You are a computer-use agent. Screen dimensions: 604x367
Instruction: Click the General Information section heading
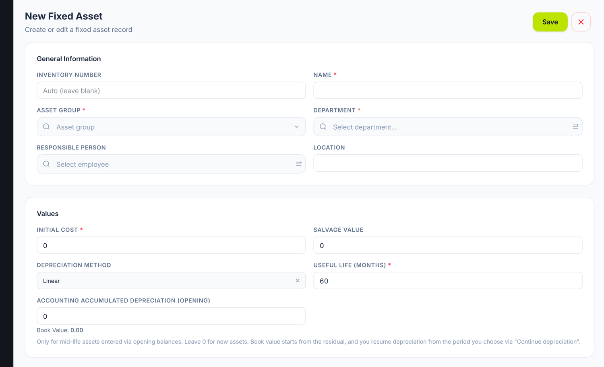pyautogui.click(x=69, y=59)
